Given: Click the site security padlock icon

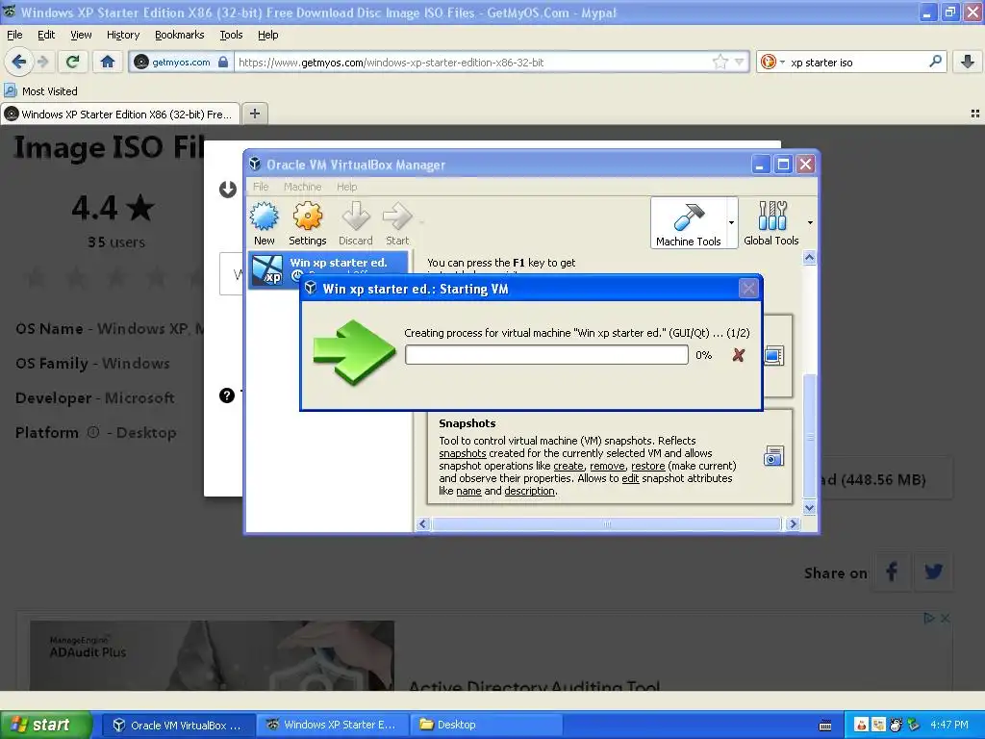Looking at the screenshot, I should [223, 62].
